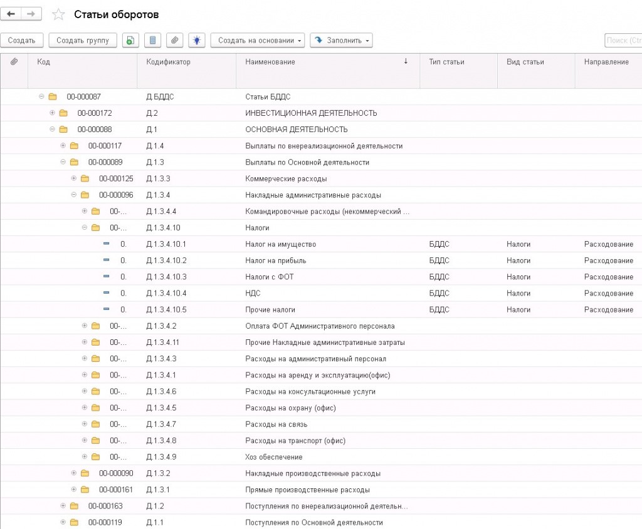Select the НДС row
The image size is (642, 529).
point(321,293)
